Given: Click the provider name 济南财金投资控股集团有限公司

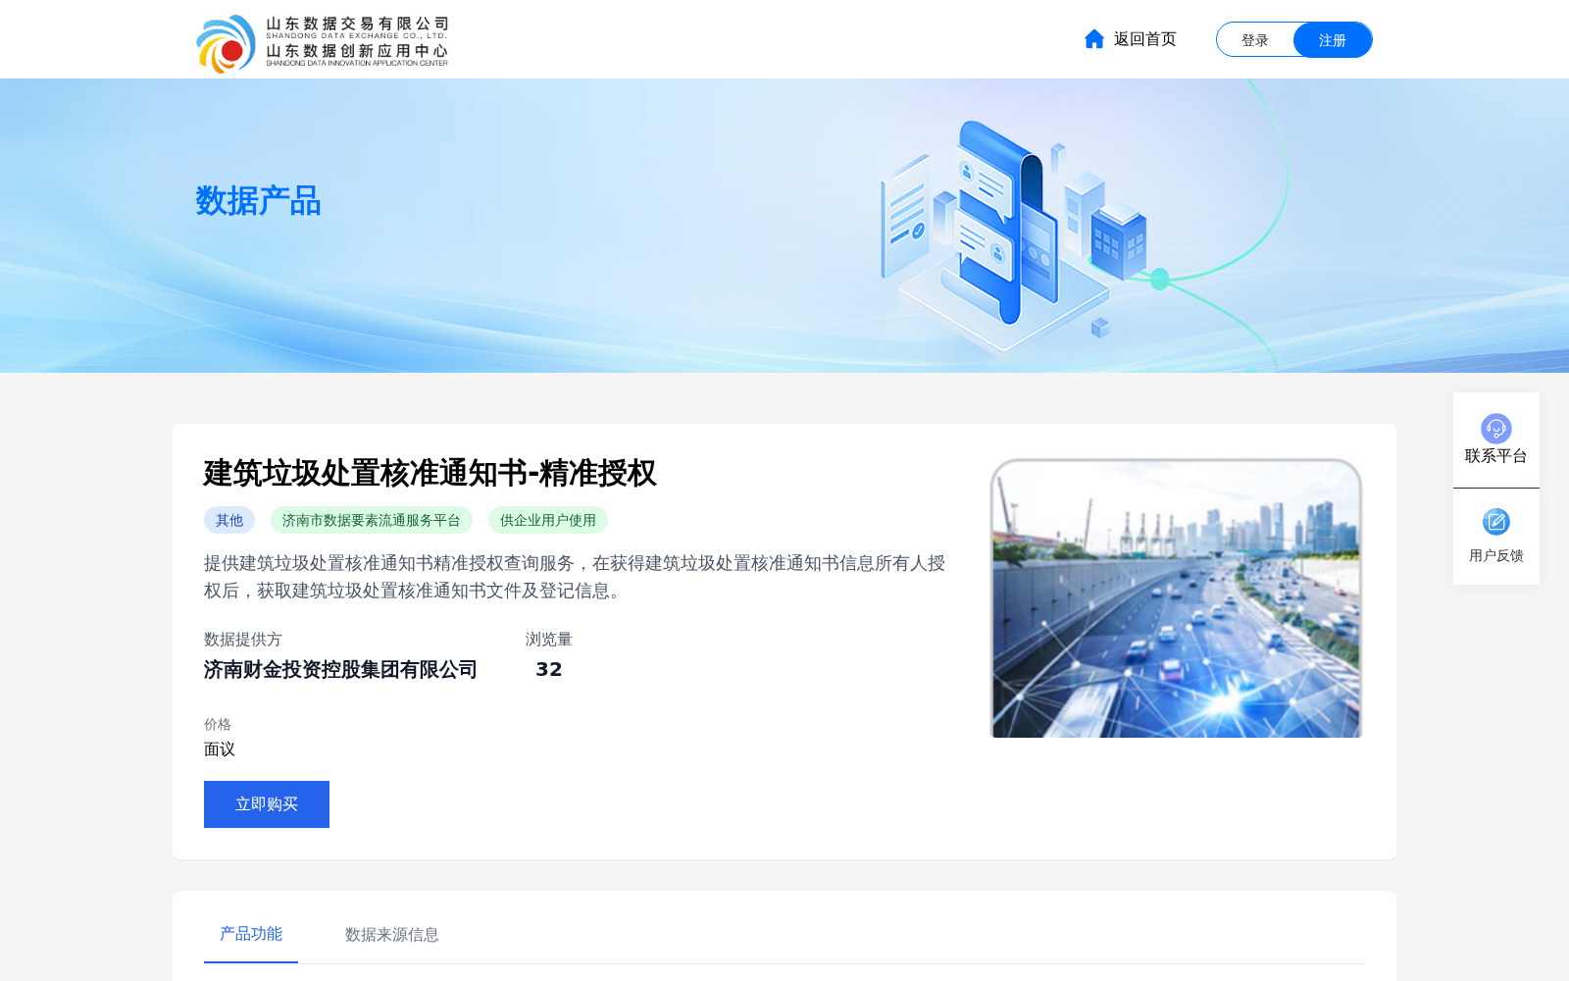Looking at the screenshot, I should click(340, 670).
